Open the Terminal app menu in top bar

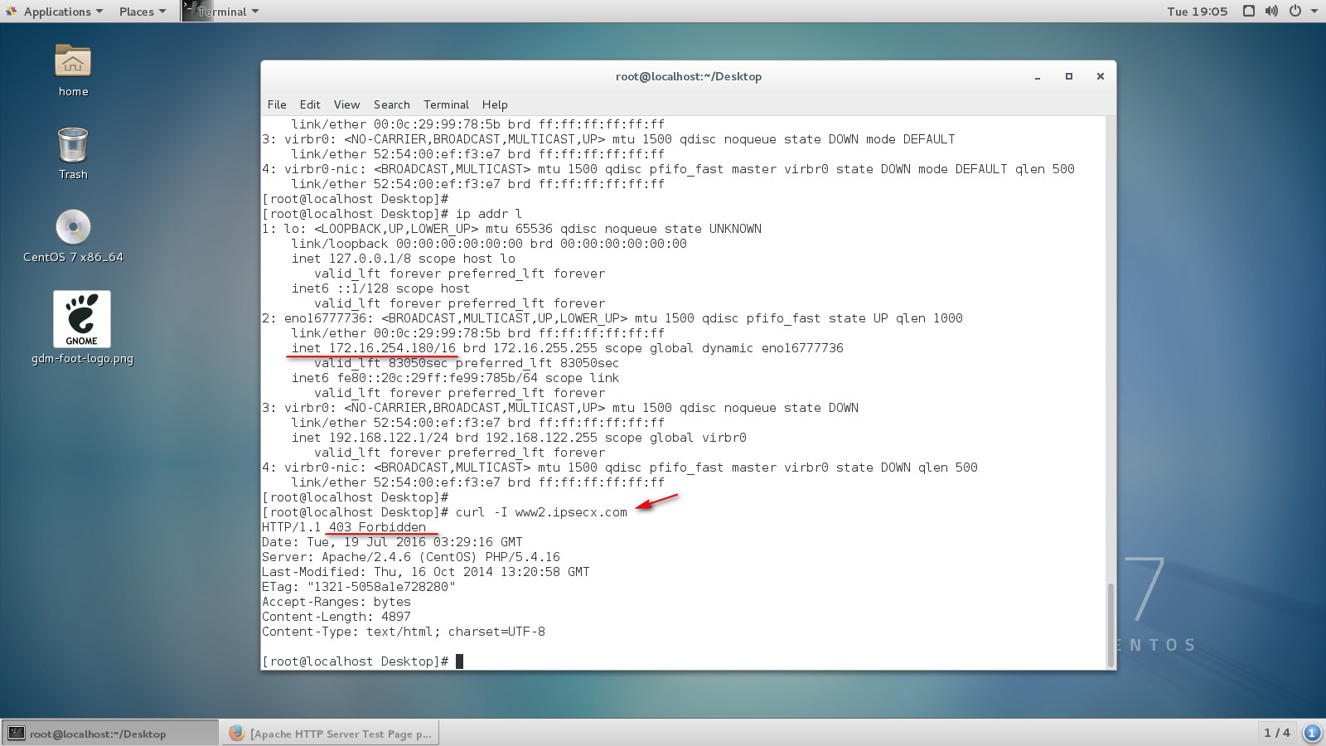point(221,12)
